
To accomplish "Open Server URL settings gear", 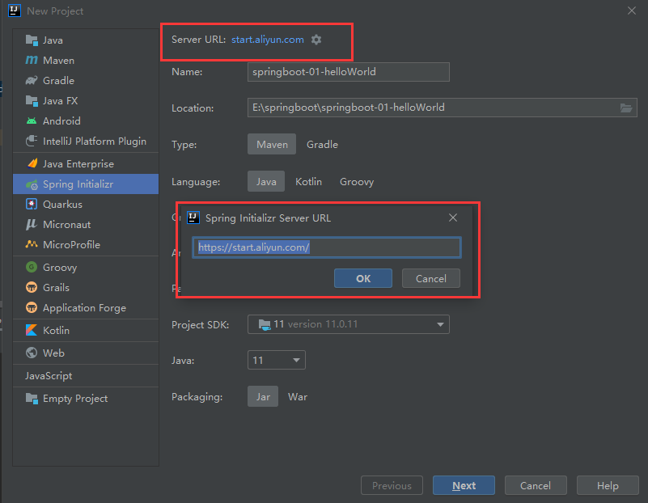I will click(x=316, y=40).
